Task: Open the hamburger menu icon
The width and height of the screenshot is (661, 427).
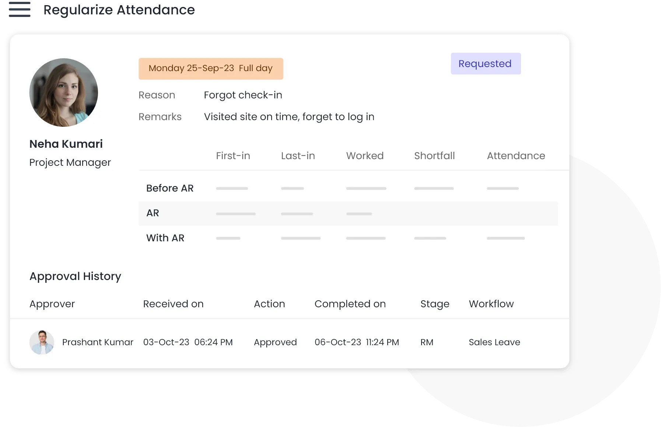Action: pos(21,9)
